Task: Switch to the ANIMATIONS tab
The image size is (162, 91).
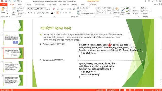Action: click(x=52, y=5)
